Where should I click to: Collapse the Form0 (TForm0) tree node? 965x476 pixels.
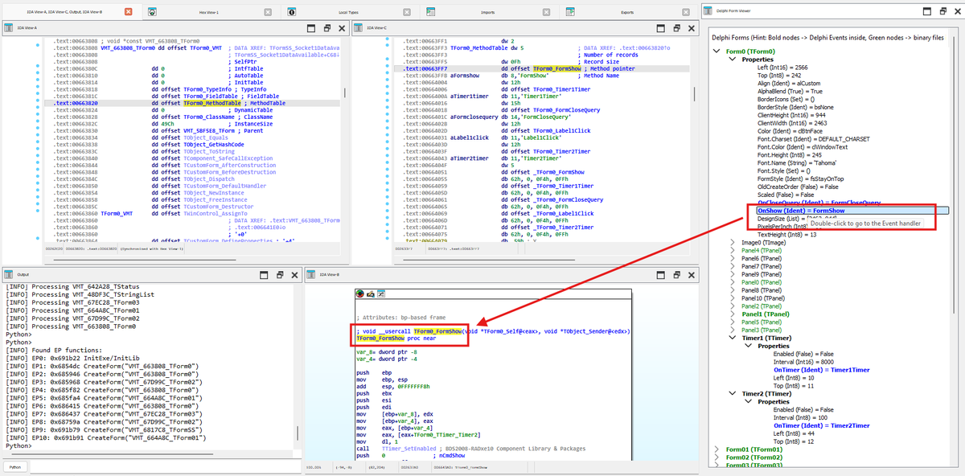(x=717, y=51)
